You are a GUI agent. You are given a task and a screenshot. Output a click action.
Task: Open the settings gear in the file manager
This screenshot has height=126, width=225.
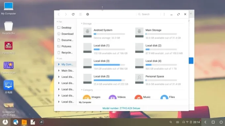coord(88,14)
